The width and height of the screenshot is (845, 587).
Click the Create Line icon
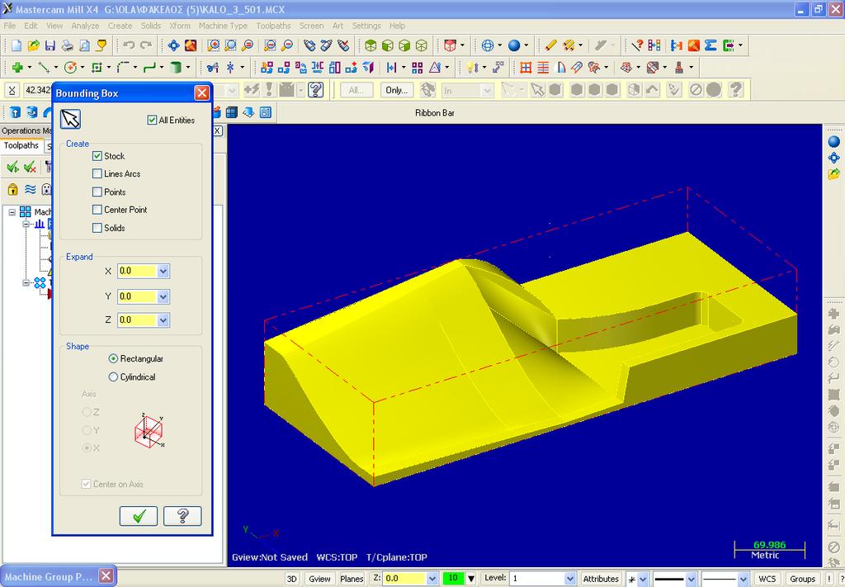tap(45, 68)
